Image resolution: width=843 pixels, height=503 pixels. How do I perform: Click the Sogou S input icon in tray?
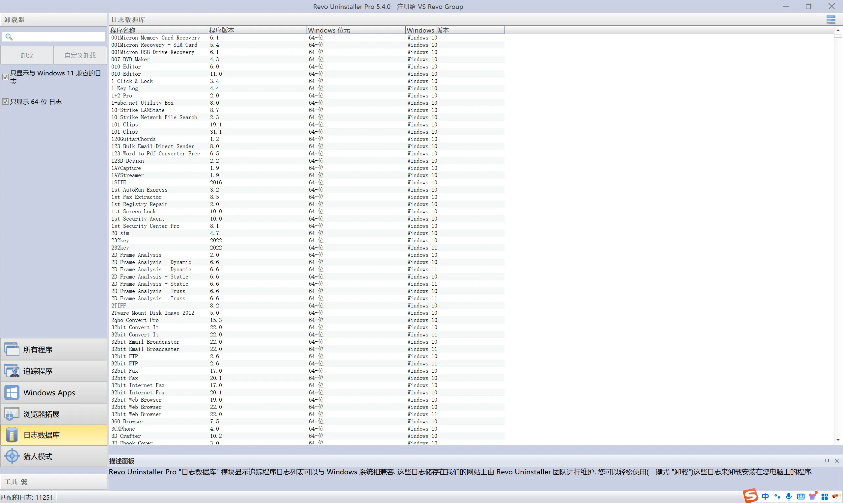(750, 496)
